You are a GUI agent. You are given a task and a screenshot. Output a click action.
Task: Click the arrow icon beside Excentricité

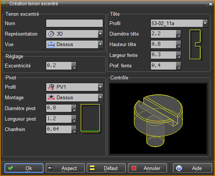pos(74,66)
